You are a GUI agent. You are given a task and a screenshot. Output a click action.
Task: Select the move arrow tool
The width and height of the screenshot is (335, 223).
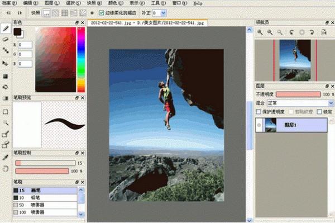[5, 63]
